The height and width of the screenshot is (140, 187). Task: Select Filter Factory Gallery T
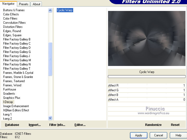pyautogui.click(x=17, y=69)
